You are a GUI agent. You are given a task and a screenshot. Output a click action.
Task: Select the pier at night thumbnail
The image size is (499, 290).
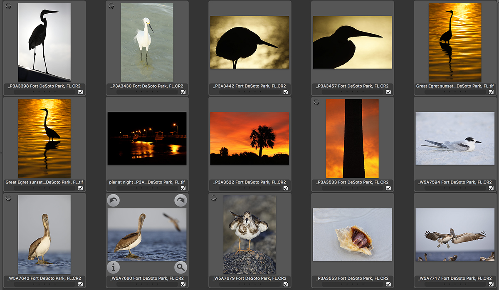[147, 138]
